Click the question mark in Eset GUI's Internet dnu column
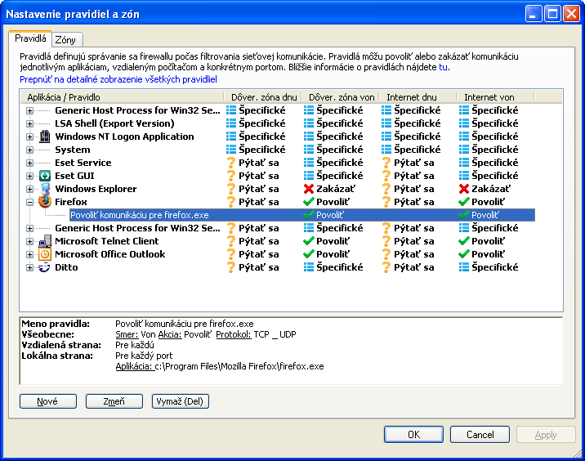Image resolution: width=585 pixels, height=461 pixels. tap(386, 176)
